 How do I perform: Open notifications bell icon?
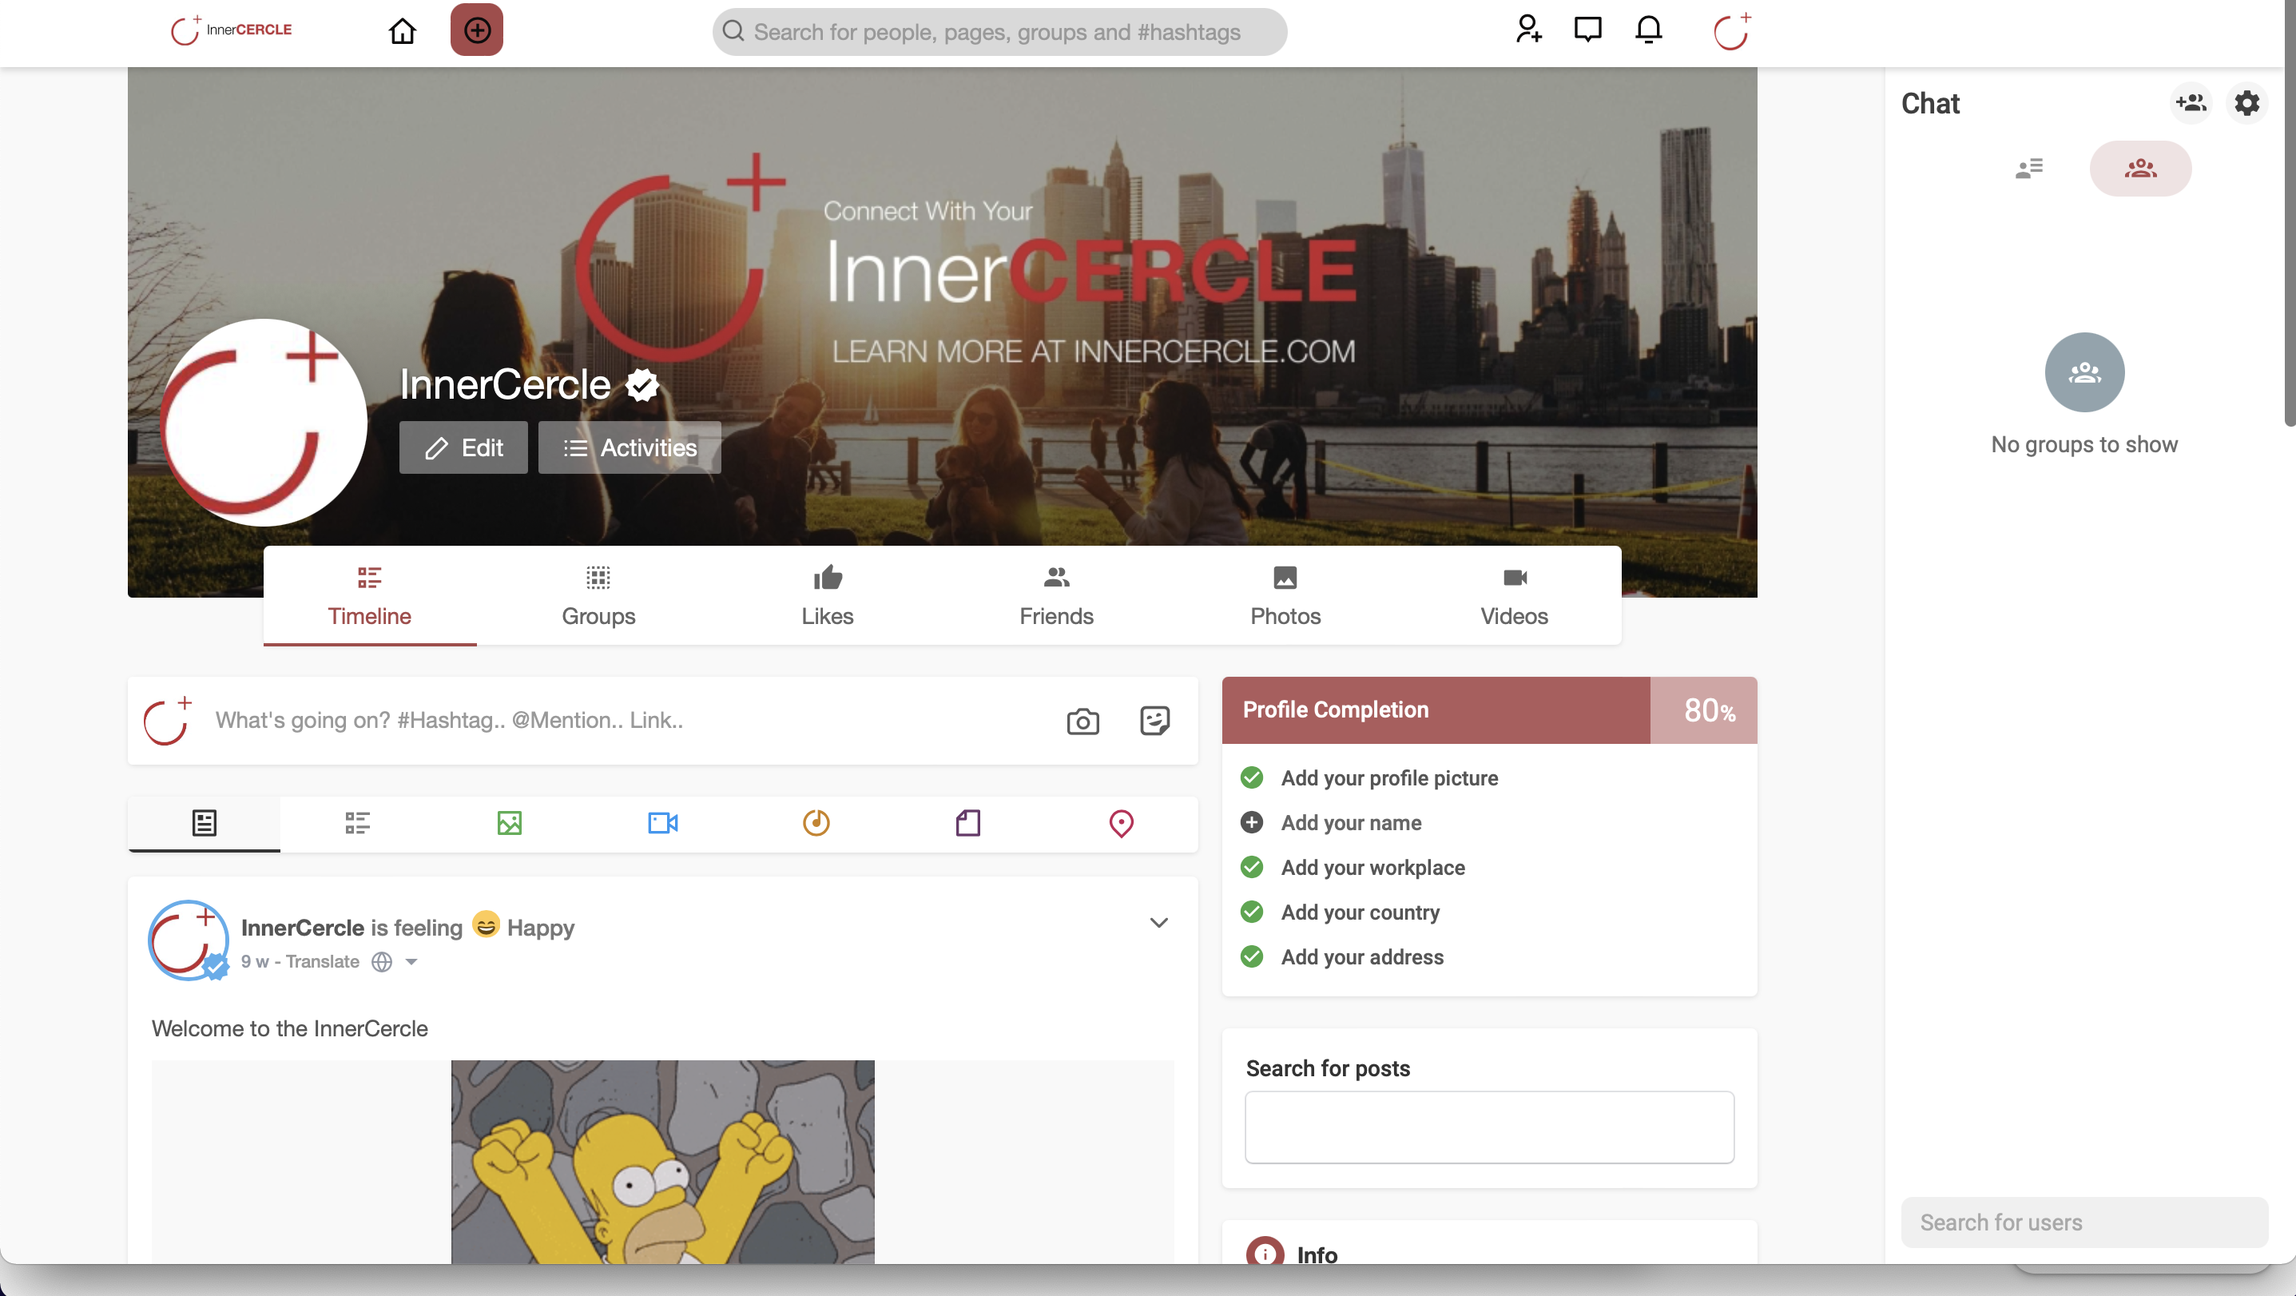pyautogui.click(x=1648, y=30)
